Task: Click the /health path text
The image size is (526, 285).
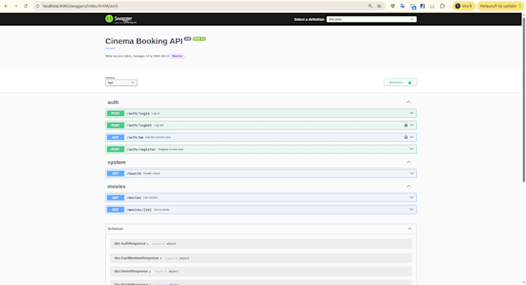Action: pos(134,173)
